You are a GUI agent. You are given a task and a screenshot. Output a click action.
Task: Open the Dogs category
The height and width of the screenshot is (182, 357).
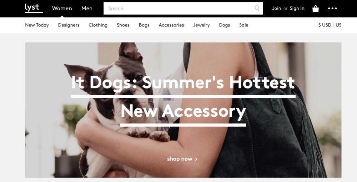click(225, 25)
